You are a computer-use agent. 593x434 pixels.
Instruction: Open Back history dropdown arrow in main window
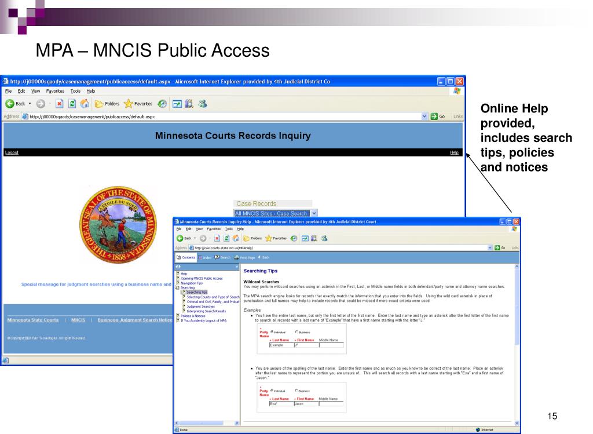30,104
